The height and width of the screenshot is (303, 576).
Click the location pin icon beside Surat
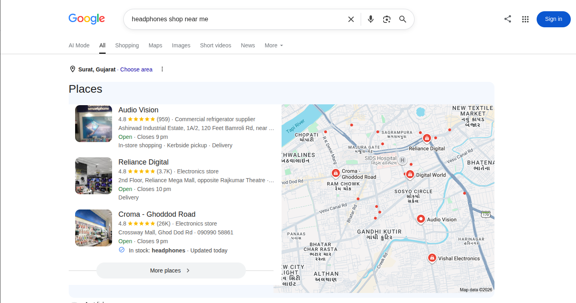tap(73, 69)
